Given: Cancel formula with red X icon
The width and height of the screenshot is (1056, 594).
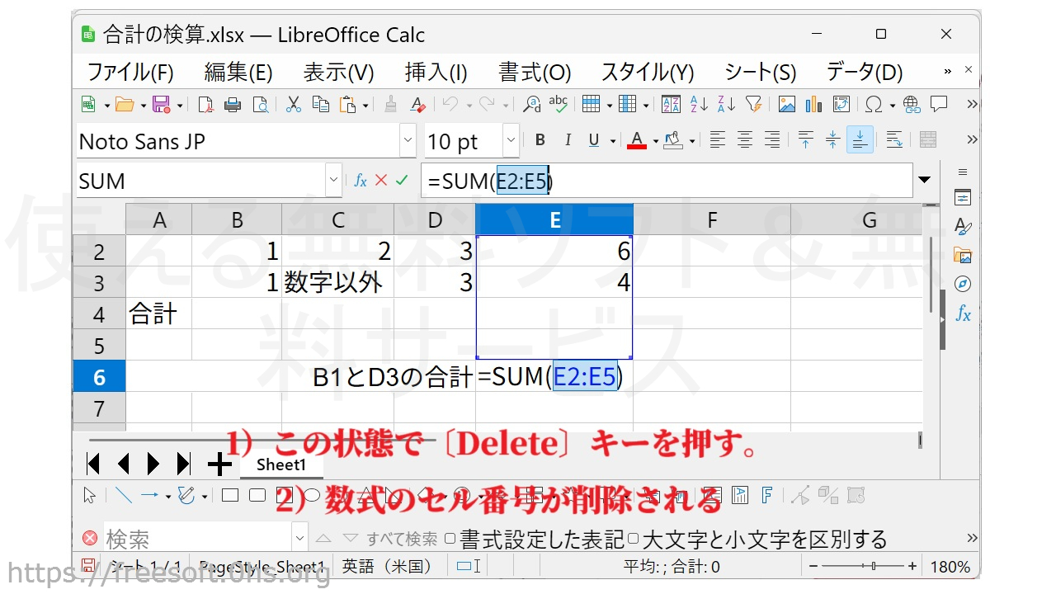Looking at the screenshot, I should (x=380, y=181).
